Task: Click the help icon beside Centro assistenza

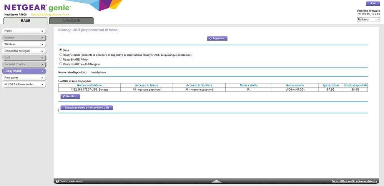Action: 57,181
